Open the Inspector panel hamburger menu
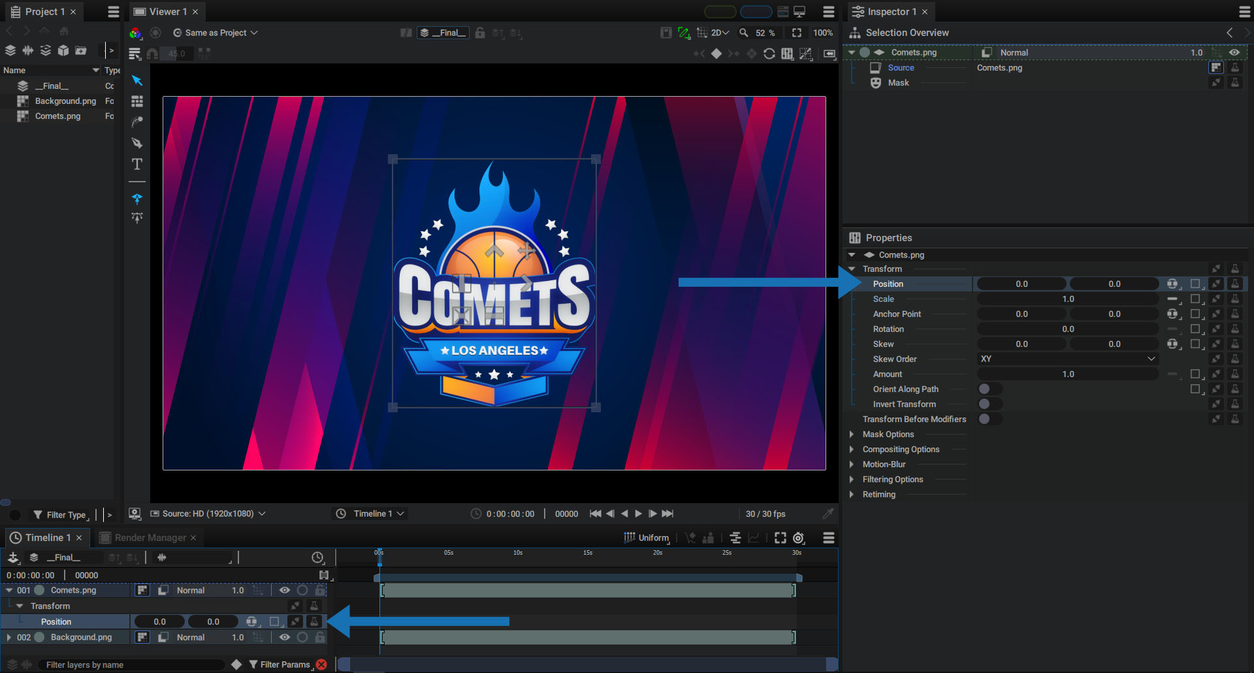 (x=1245, y=12)
